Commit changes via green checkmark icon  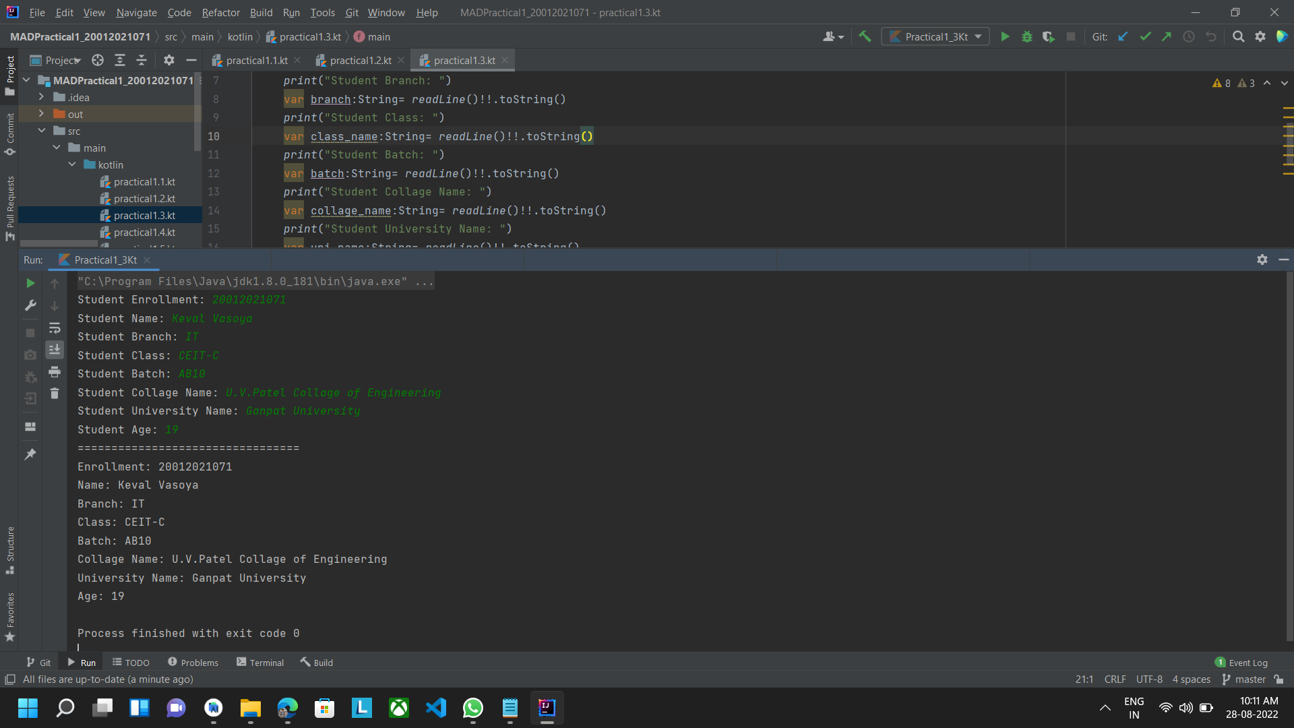1145,36
